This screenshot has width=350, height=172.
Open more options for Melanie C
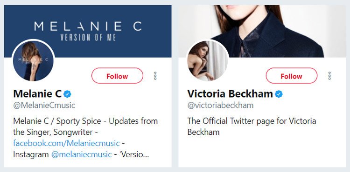155,76
